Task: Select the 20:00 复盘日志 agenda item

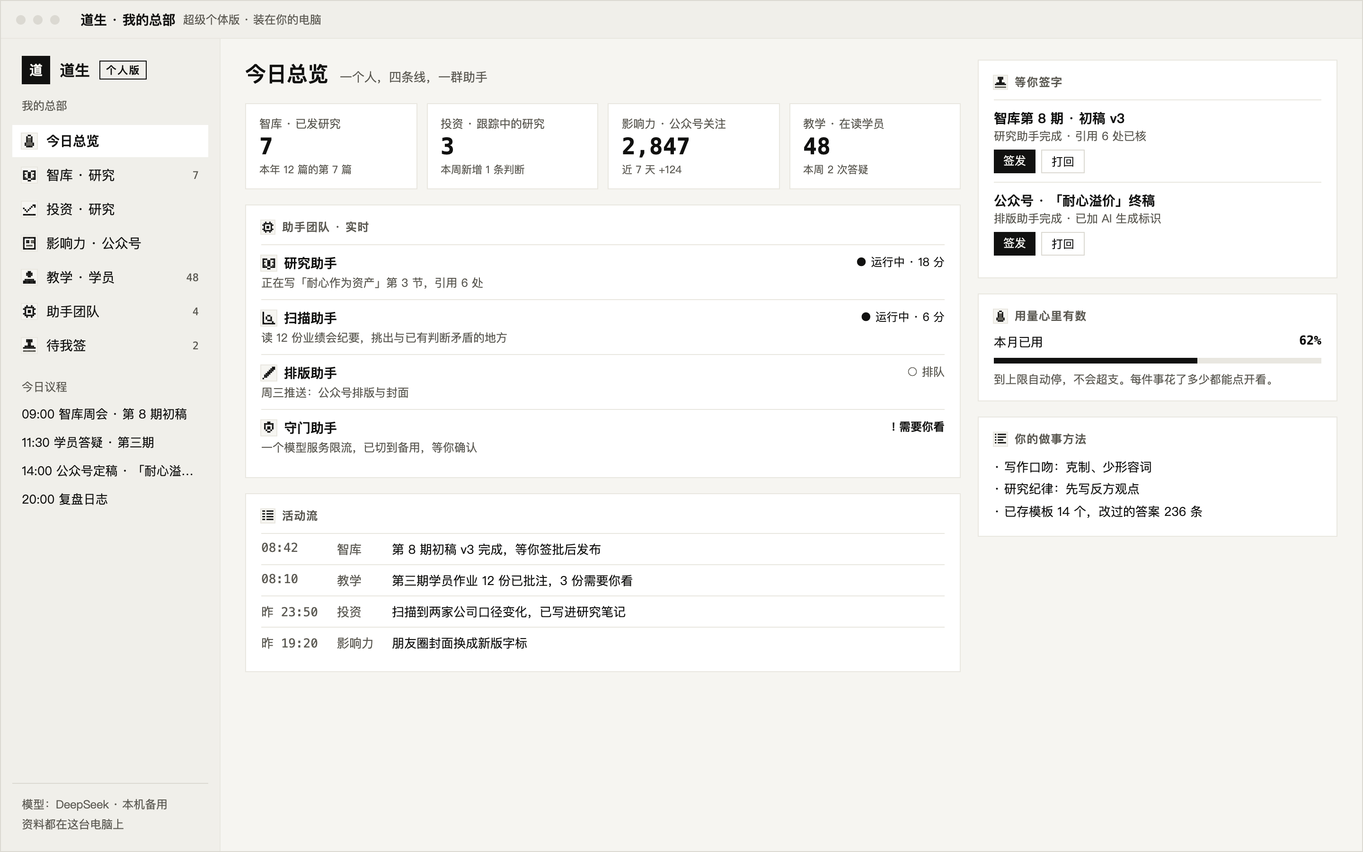Action: tap(65, 499)
